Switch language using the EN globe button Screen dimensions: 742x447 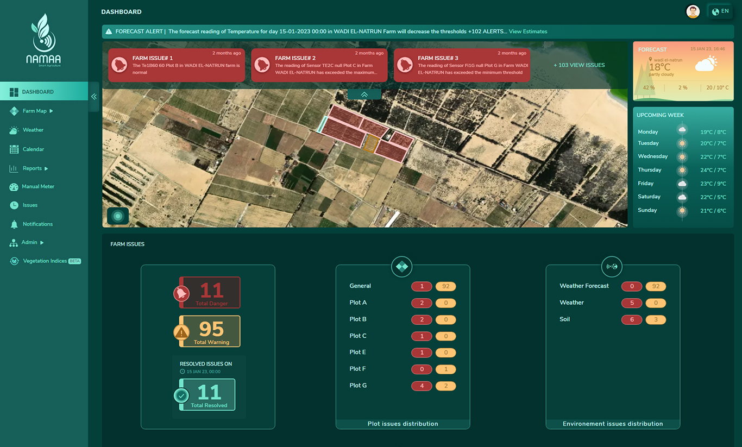[x=720, y=11]
